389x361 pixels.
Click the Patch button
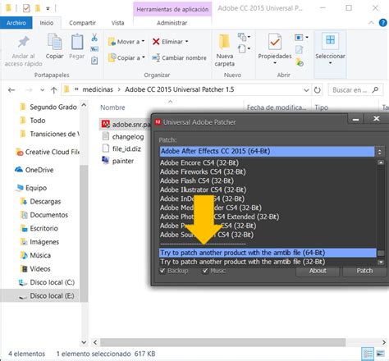click(364, 271)
